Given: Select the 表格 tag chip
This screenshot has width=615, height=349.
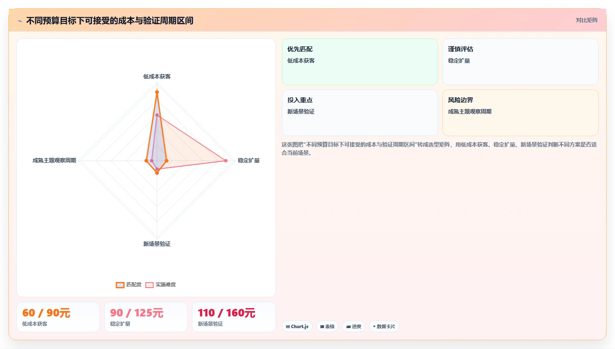Looking at the screenshot, I should click(327, 326).
